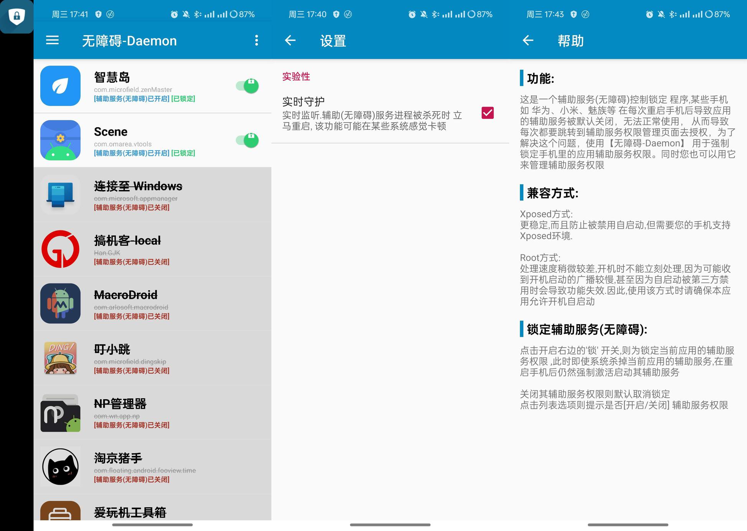747x531 pixels.
Task: Tap the 实时守护 setting title
Action: [303, 102]
